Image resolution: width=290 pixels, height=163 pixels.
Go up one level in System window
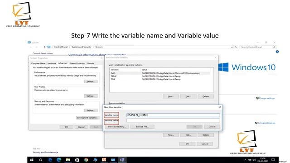44,47
